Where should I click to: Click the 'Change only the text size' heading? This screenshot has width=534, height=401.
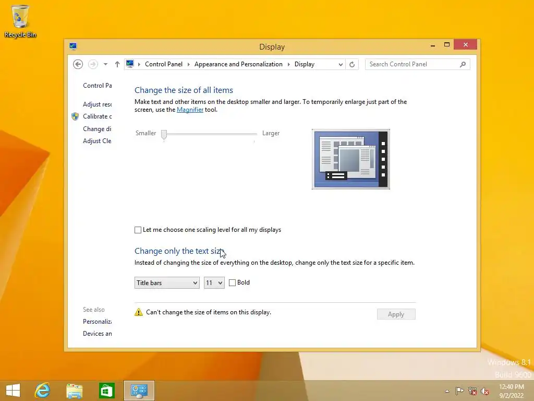(179, 251)
